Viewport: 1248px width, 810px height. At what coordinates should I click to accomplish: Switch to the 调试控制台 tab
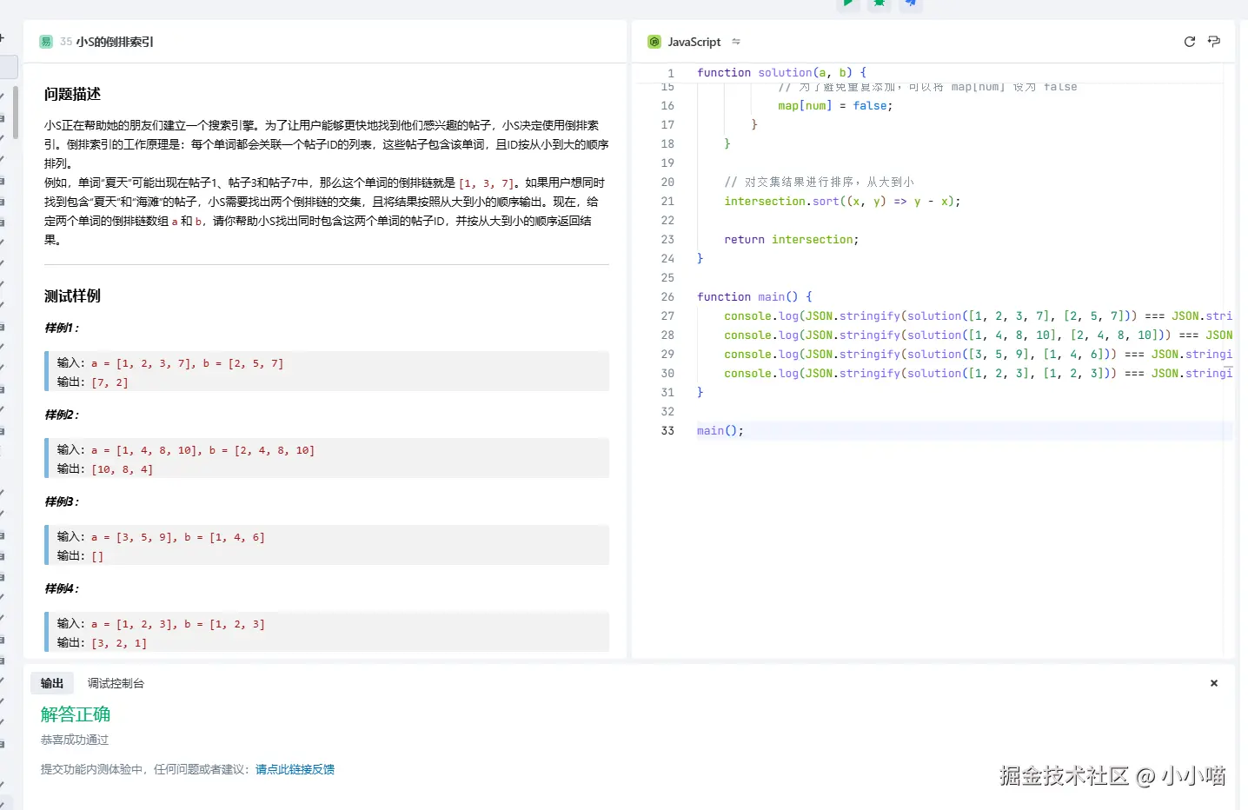(x=116, y=683)
